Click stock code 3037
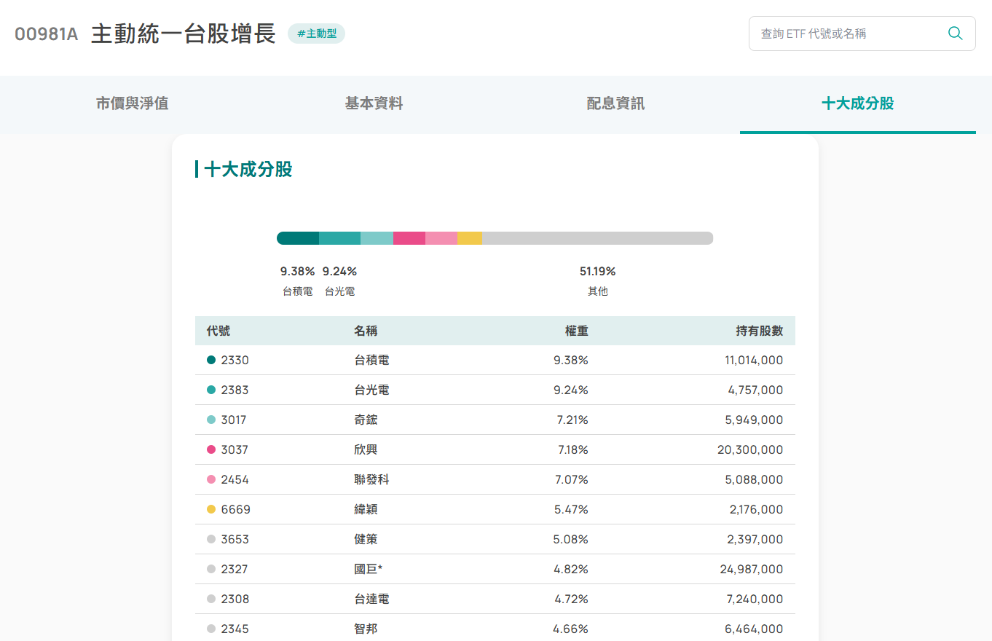992x641 pixels. 235,449
